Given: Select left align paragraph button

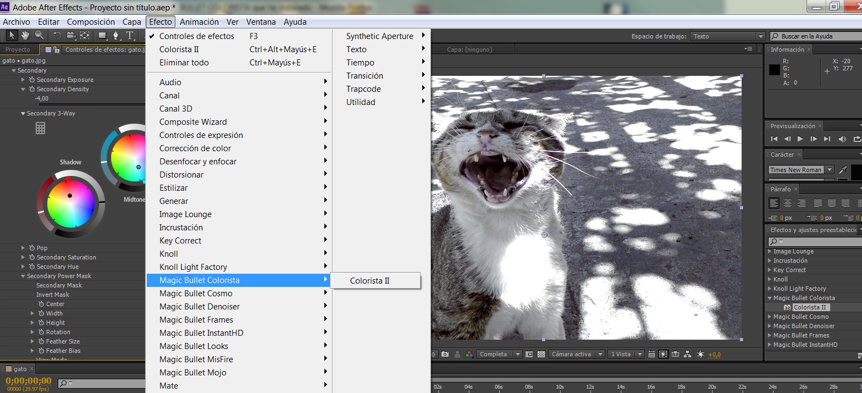Looking at the screenshot, I should click(x=774, y=203).
